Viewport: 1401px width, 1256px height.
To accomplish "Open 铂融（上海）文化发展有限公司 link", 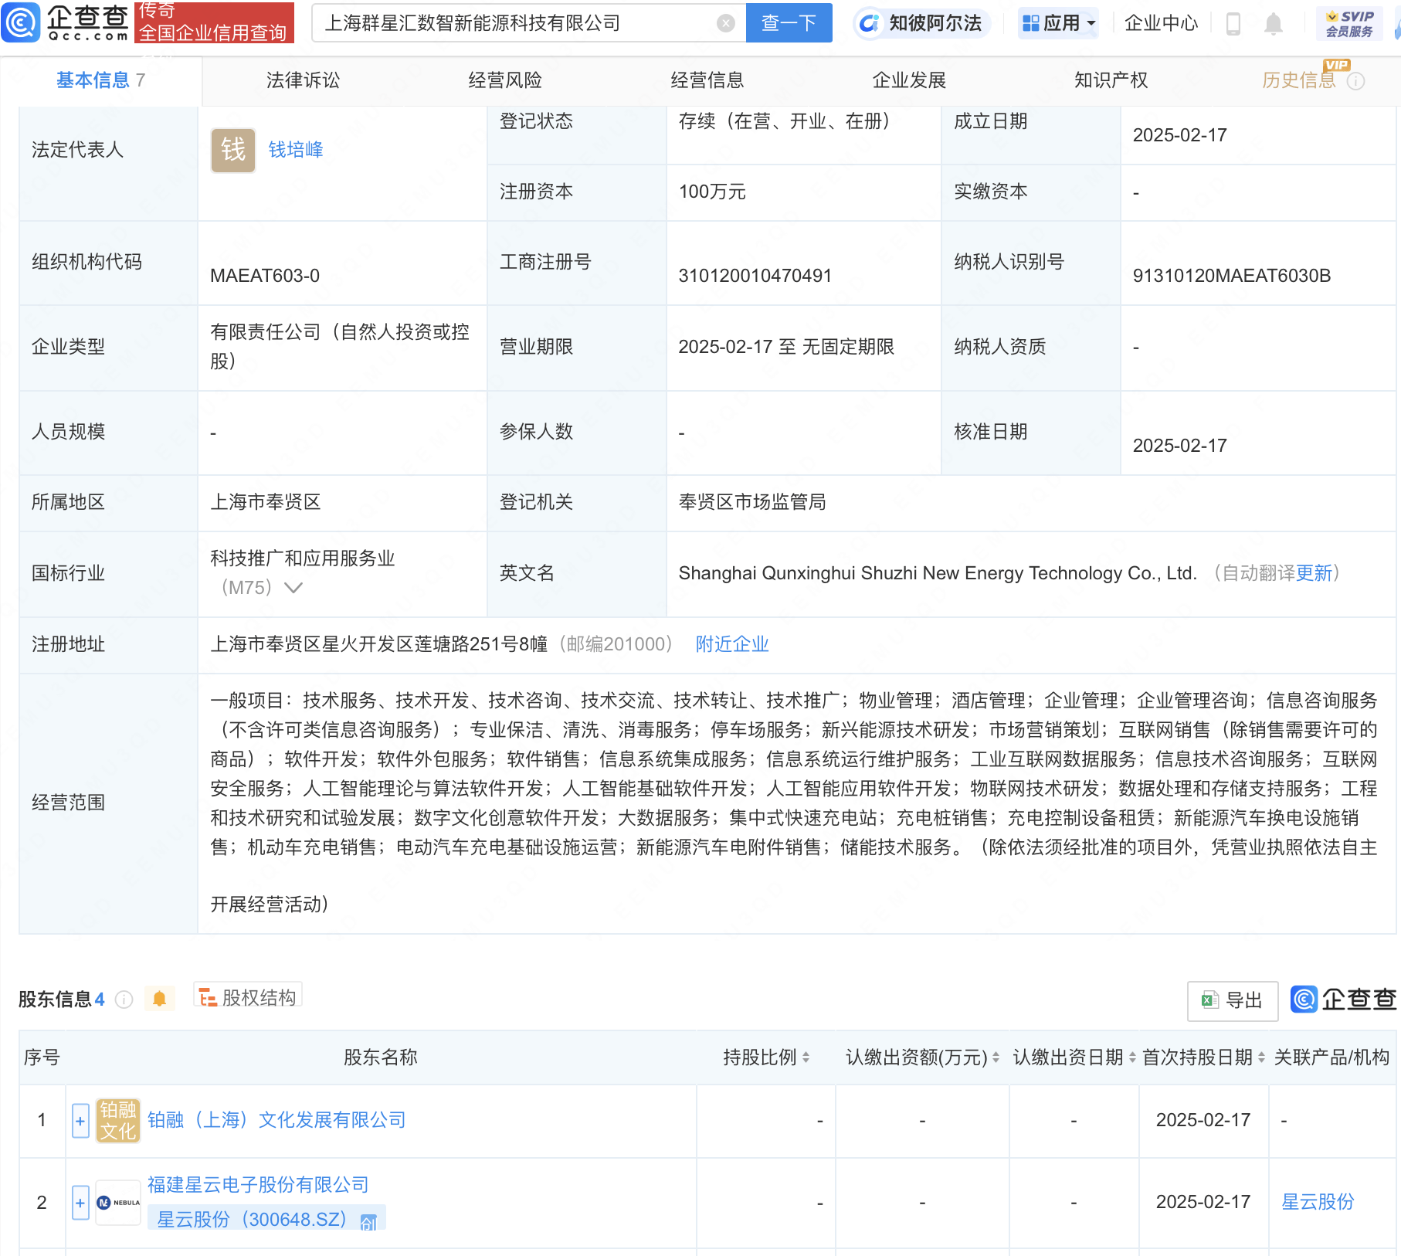I will [x=276, y=1120].
